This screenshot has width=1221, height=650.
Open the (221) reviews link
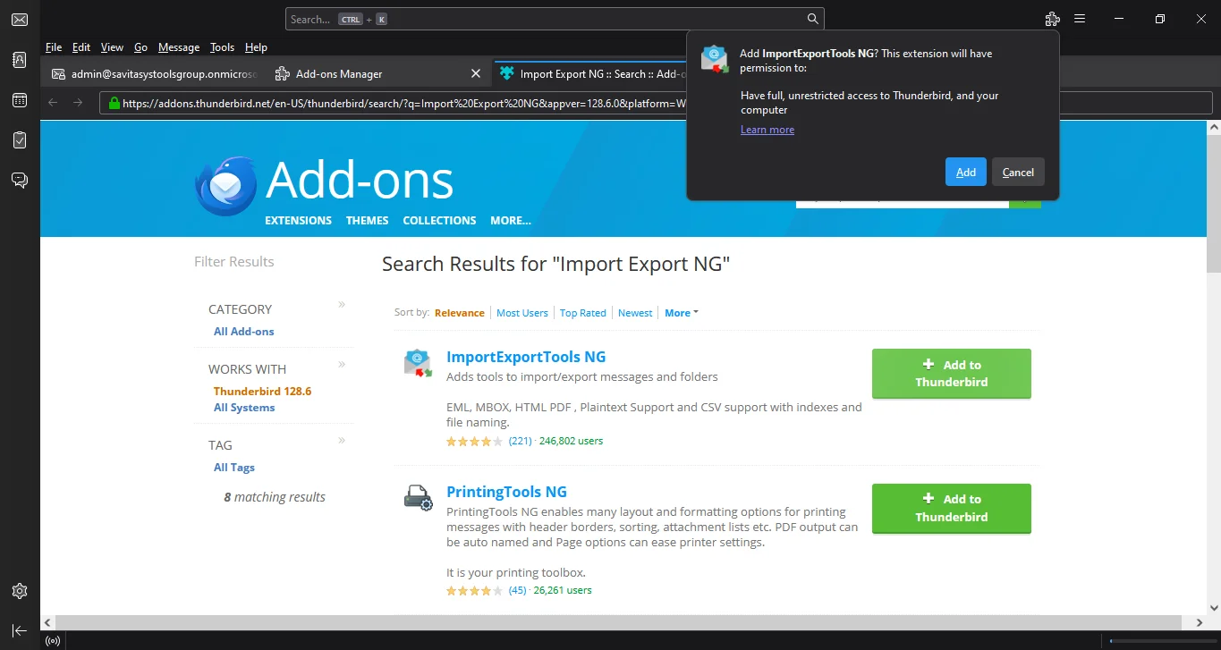[521, 441]
